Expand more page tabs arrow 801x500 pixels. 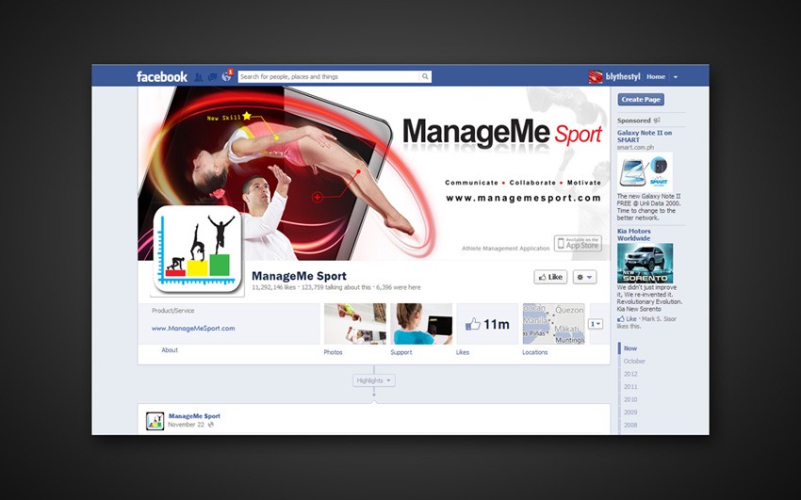596,324
